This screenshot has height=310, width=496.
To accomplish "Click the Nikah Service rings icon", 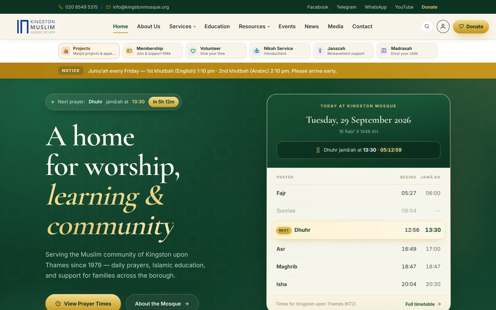I will click(257, 51).
